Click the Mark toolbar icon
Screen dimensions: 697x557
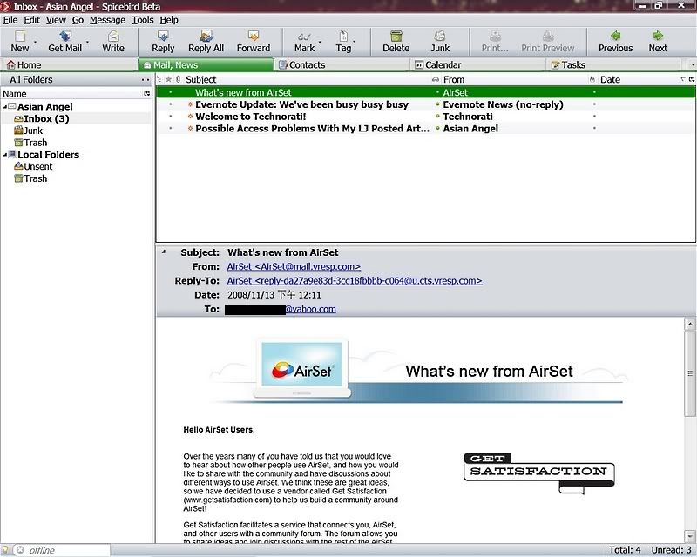[x=304, y=36]
